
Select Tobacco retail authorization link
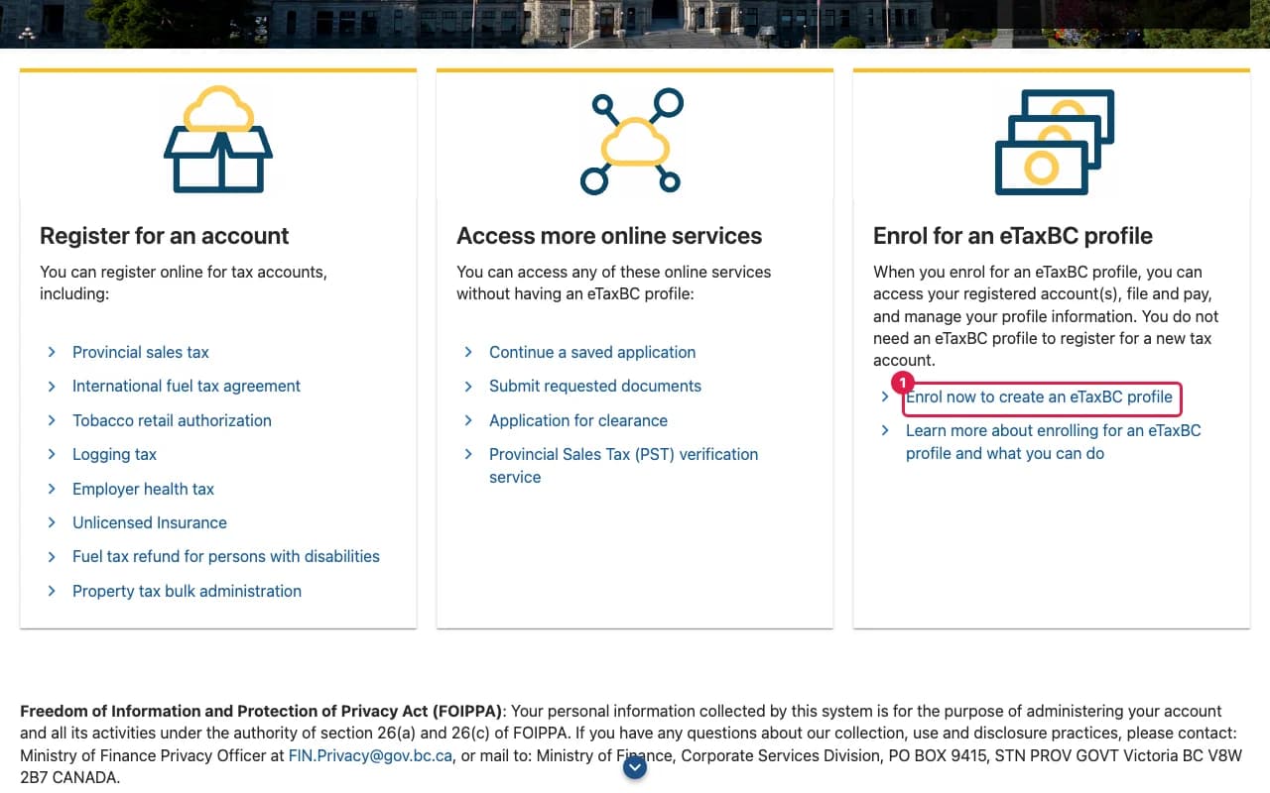coord(172,420)
